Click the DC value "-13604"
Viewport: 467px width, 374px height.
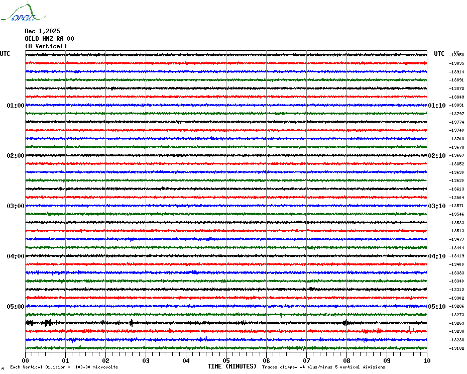(456, 198)
